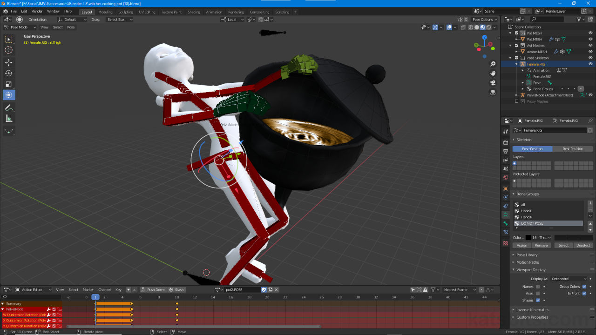Activate the Cursor tool
Screen dimensions: 596x335
pos(9,50)
